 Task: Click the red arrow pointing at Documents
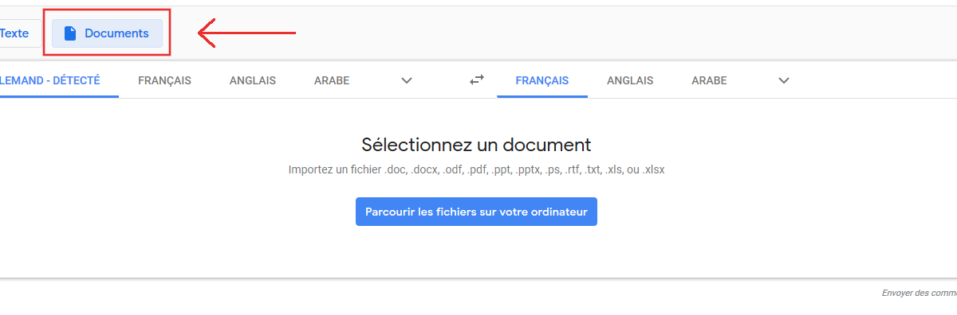point(246,33)
